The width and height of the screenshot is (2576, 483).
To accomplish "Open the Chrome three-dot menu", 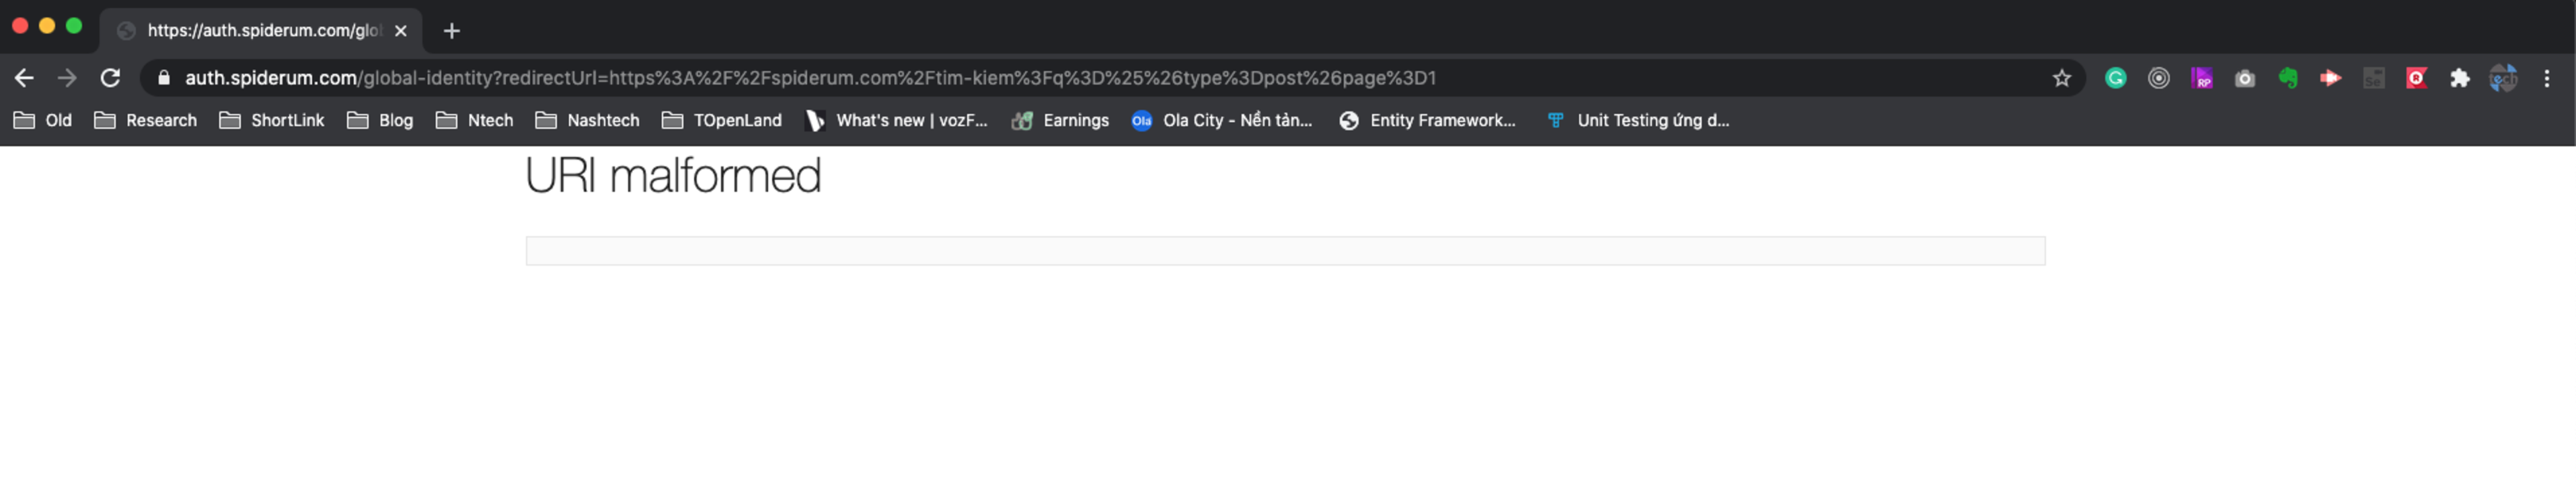I will [x=2546, y=78].
